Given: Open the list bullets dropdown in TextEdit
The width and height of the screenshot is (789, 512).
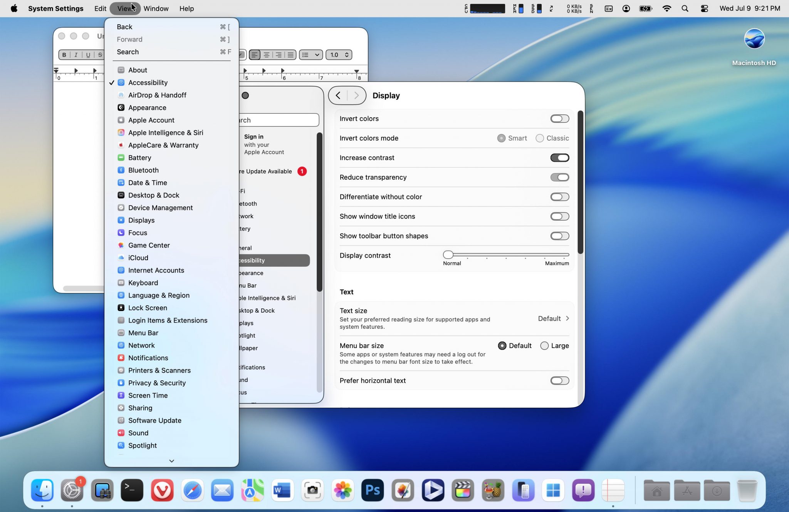Looking at the screenshot, I should pos(311,55).
